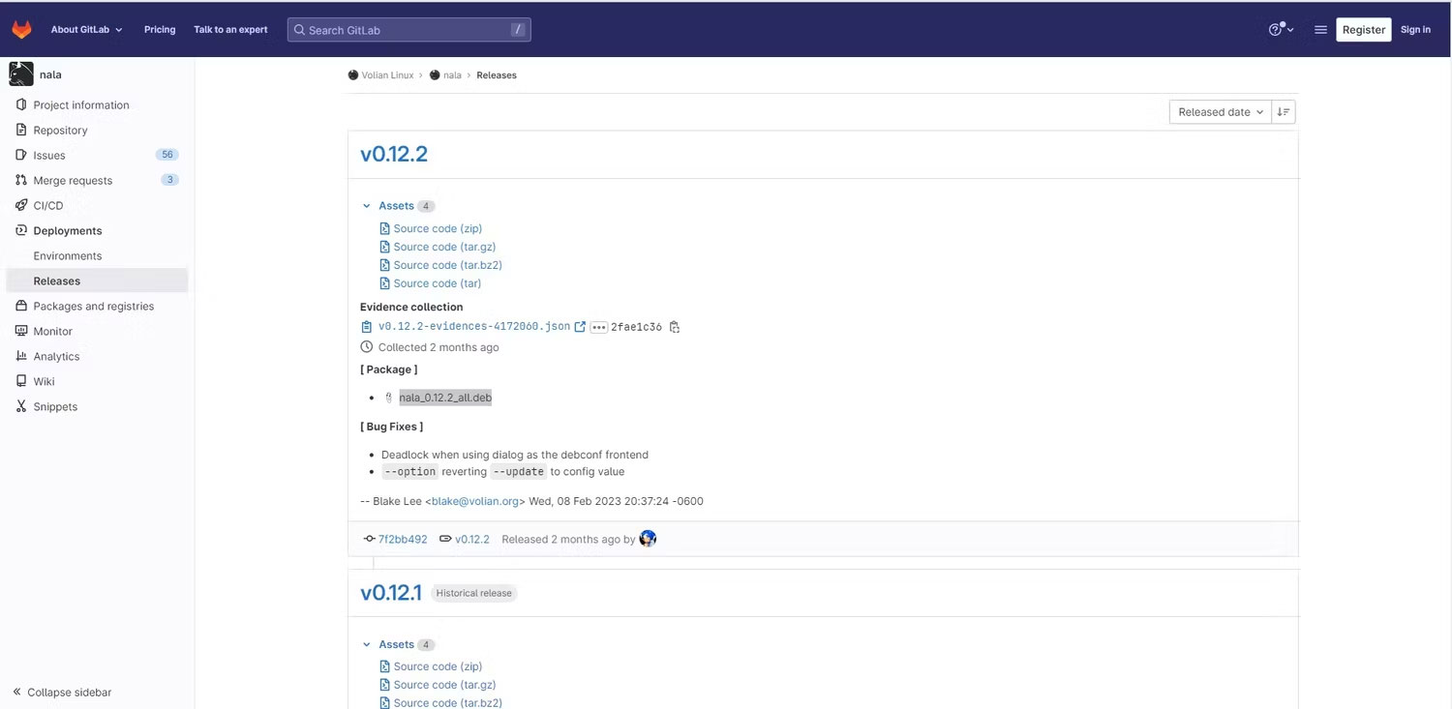Click the Deployments sidebar icon
The image size is (1452, 709).
click(x=21, y=230)
